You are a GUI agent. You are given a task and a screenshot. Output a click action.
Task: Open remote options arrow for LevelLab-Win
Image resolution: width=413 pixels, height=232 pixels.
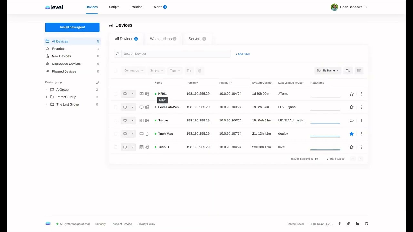pyautogui.click(x=132, y=107)
